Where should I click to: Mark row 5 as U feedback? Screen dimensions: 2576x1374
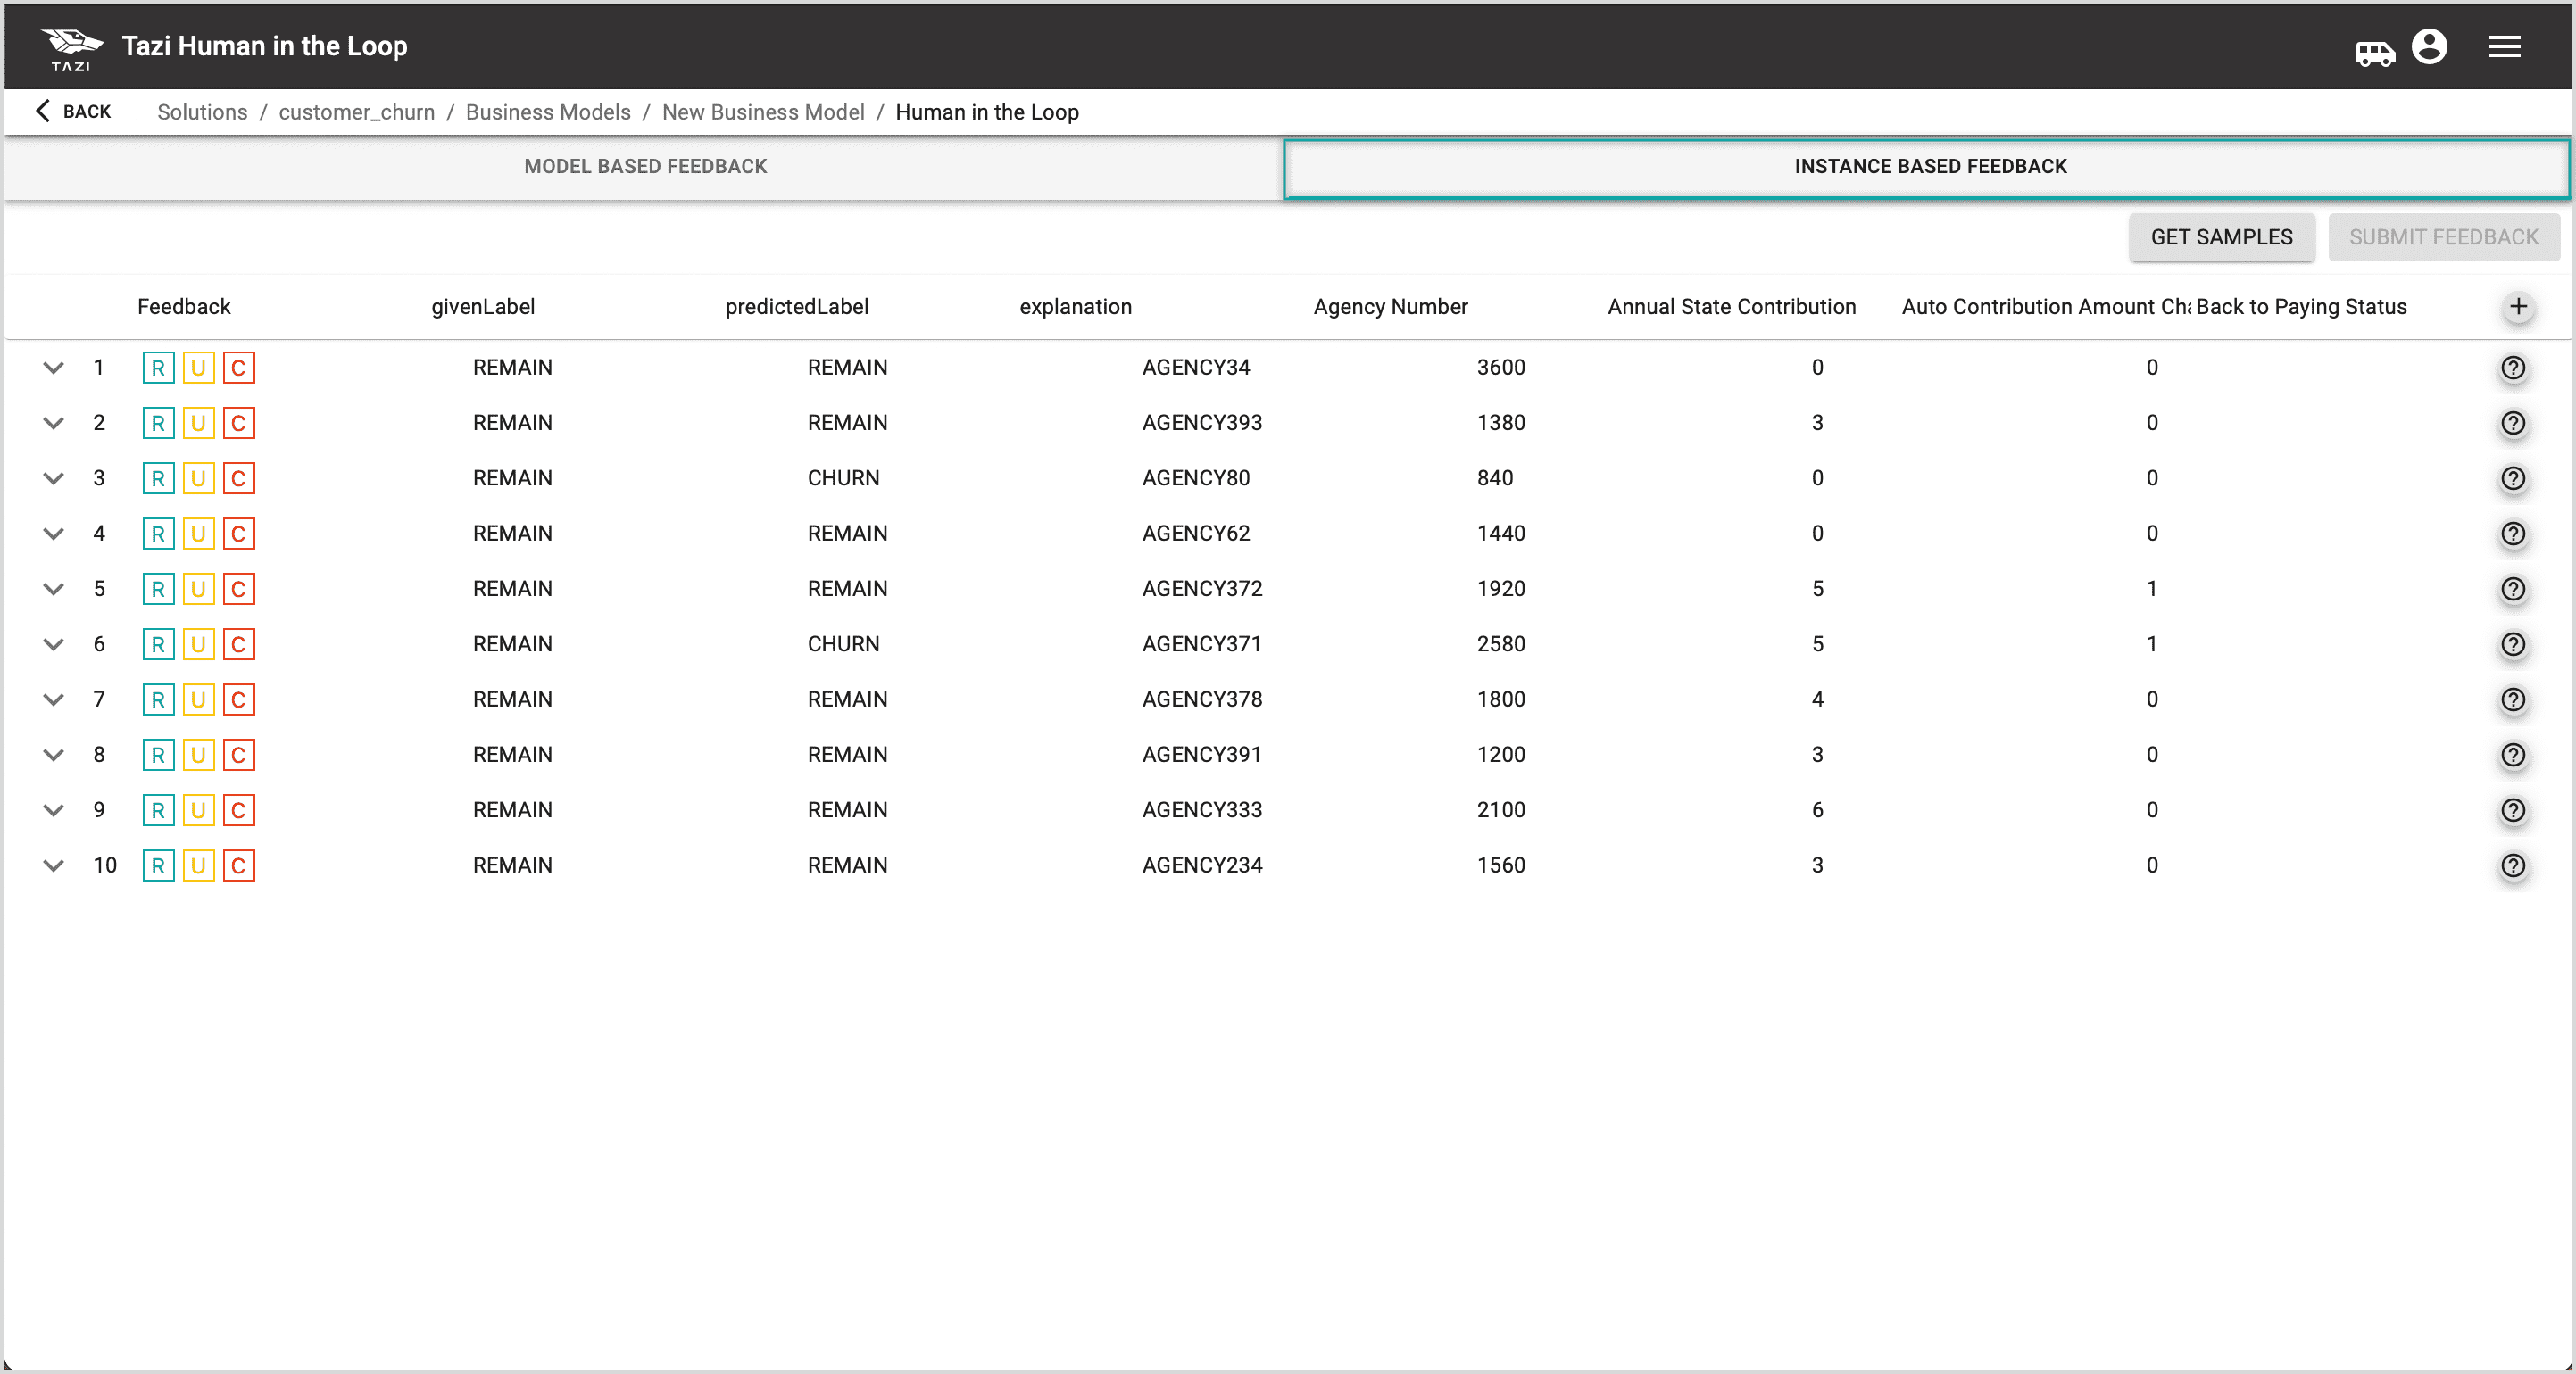coord(198,589)
